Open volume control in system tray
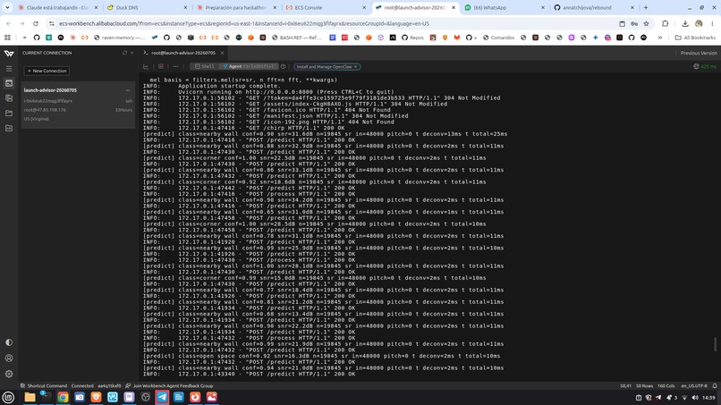Image resolution: width=721 pixels, height=405 pixels. [695, 398]
